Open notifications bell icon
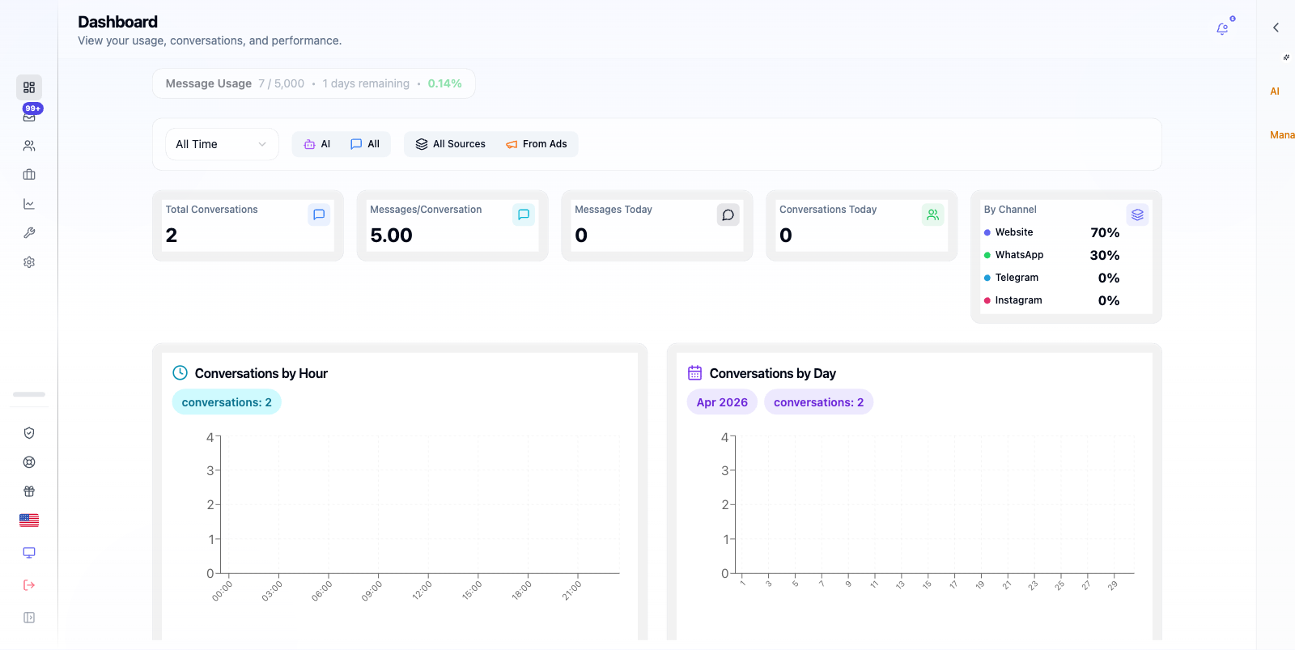 [x=1222, y=29]
